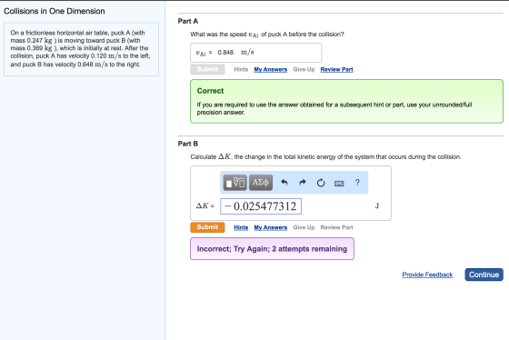Open Hints for Part B

pos(241,227)
